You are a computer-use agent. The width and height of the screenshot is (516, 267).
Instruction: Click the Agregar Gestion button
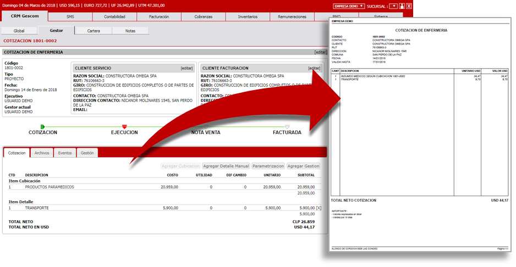tap(303, 166)
